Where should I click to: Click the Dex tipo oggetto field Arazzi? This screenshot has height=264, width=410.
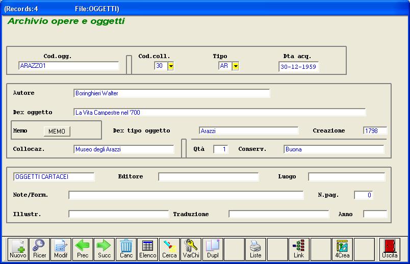(248, 130)
